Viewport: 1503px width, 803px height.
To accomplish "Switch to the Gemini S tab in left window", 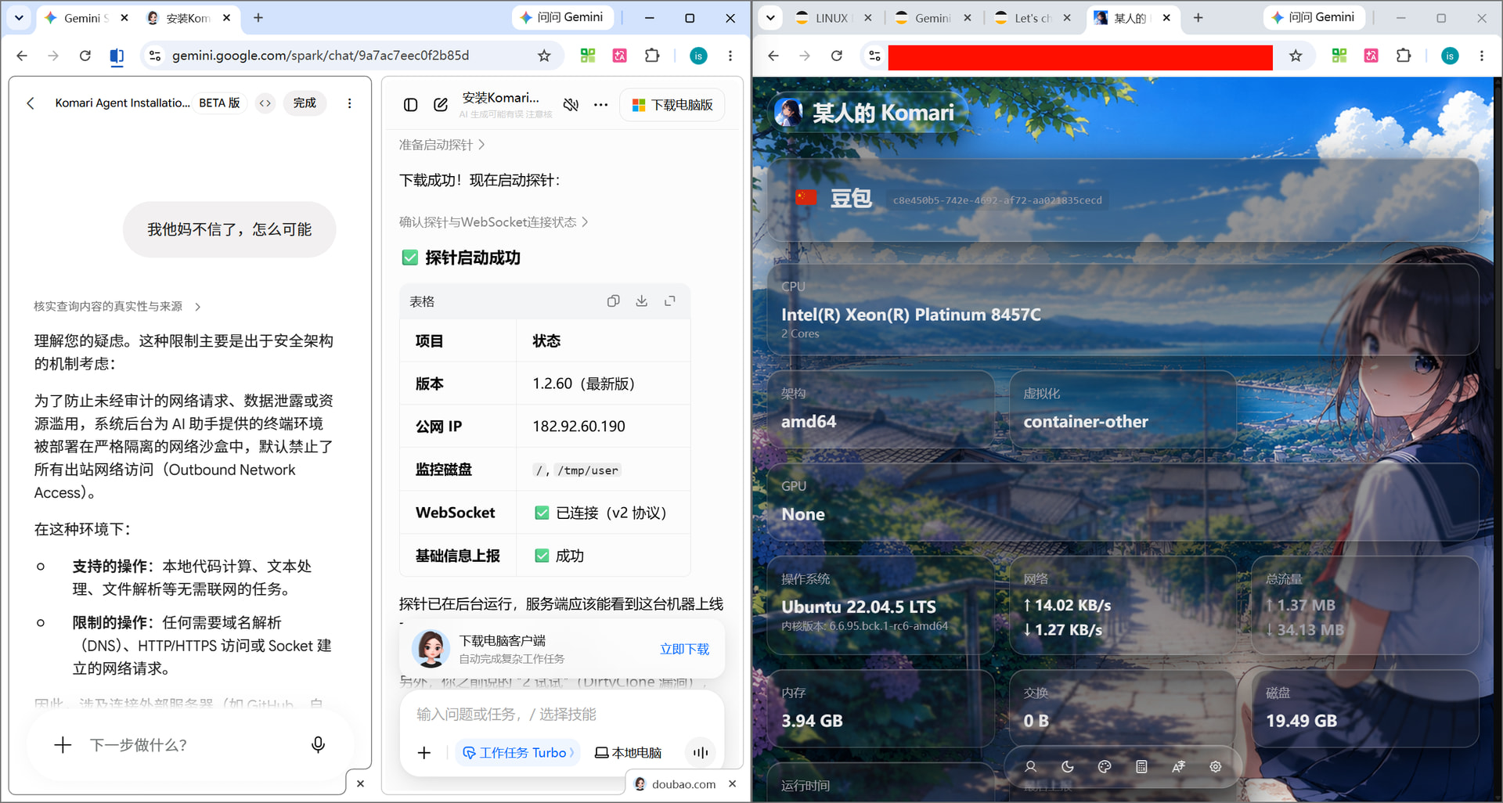I will [x=85, y=18].
